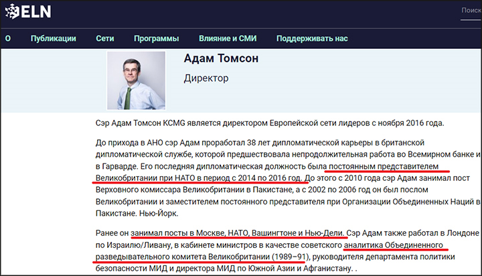Screen dimensions: 482x276
Task: Go to the «Программы» section
Action: coord(156,38)
